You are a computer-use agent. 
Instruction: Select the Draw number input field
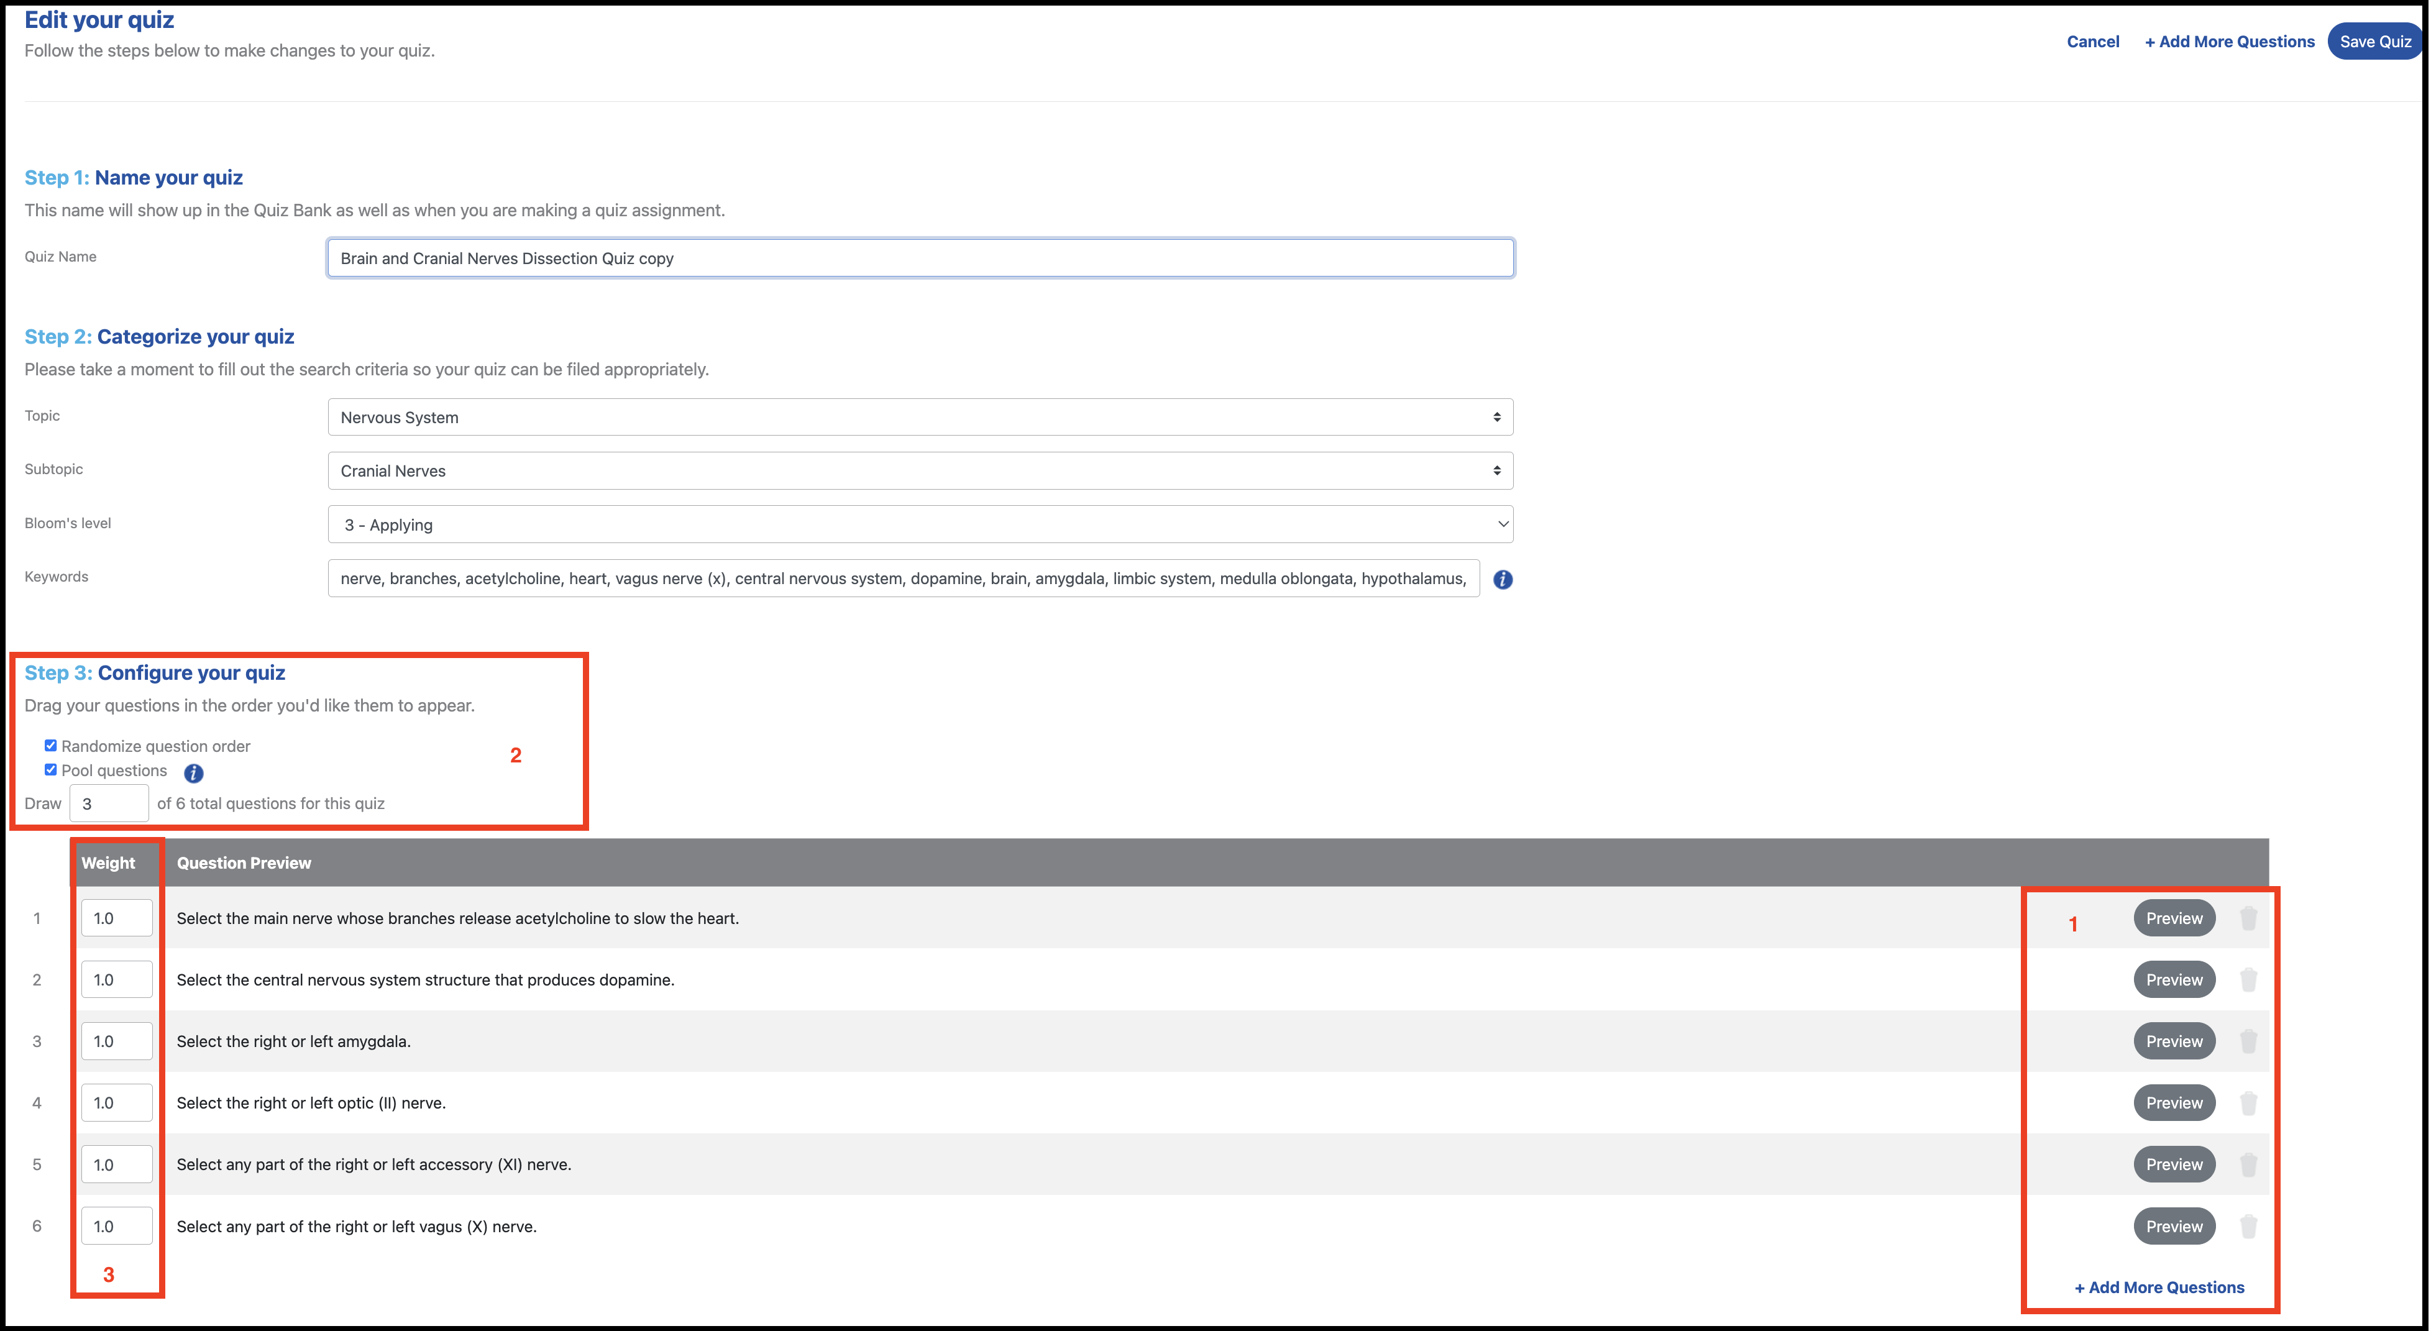[x=109, y=803]
